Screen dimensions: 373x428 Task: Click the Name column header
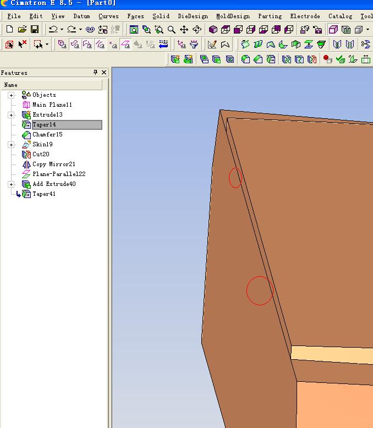point(51,85)
